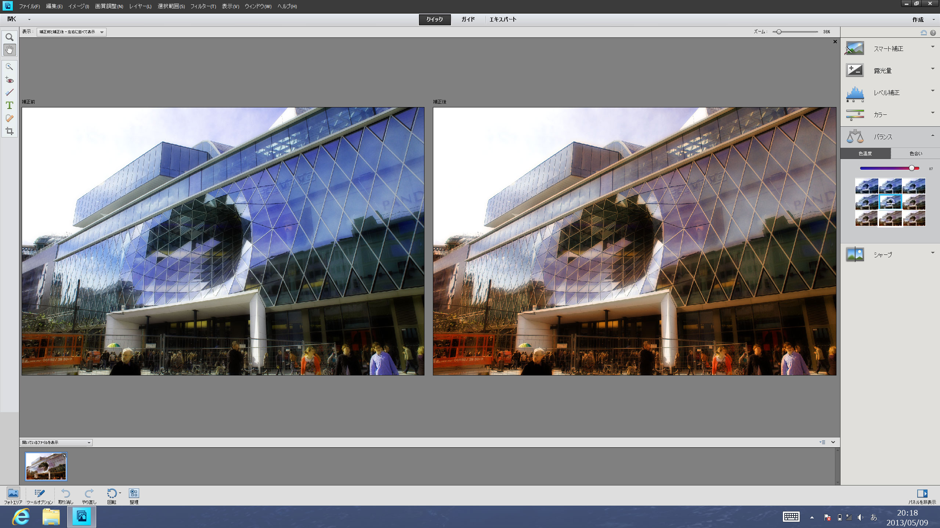Screen dimensions: 940x528
Task: Open the Filter (フィルター) menu
Action: 203,6
